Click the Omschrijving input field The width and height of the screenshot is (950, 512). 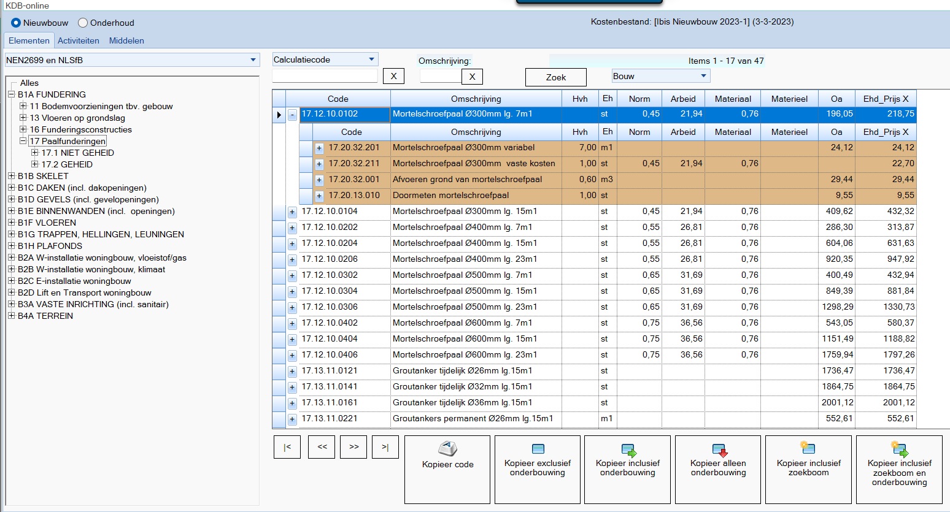click(441, 76)
